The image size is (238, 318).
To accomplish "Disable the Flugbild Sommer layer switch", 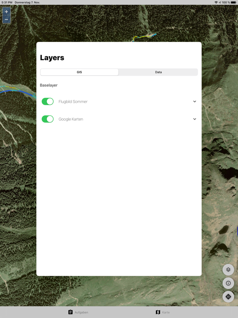I will [48, 101].
